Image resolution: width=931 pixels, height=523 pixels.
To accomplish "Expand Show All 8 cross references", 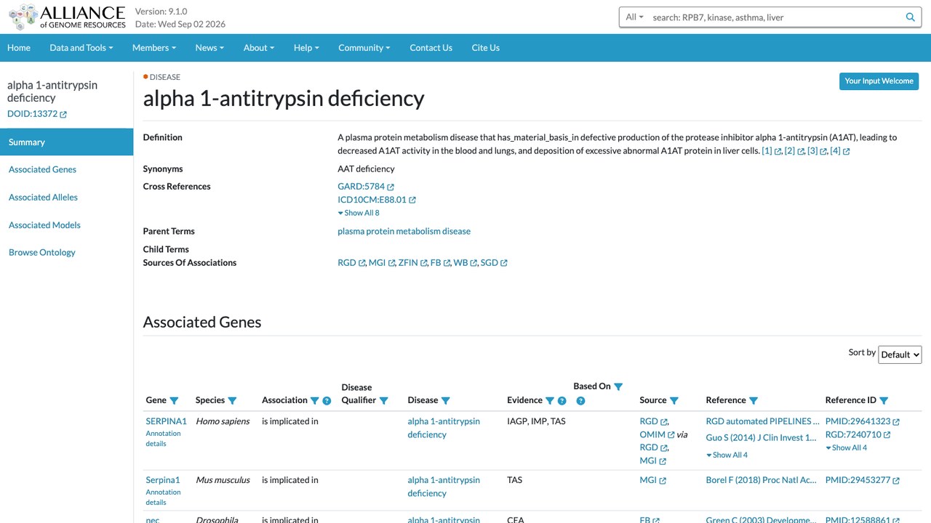I will (359, 213).
